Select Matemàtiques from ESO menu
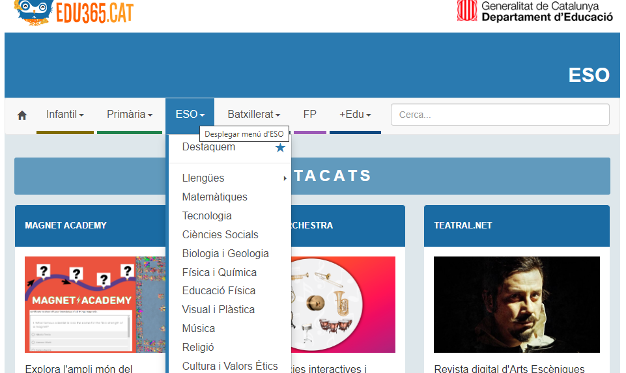This screenshot has width=626, height=373. [x=215, y=197]
